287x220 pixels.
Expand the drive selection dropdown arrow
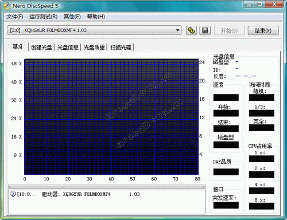point(177,30)
